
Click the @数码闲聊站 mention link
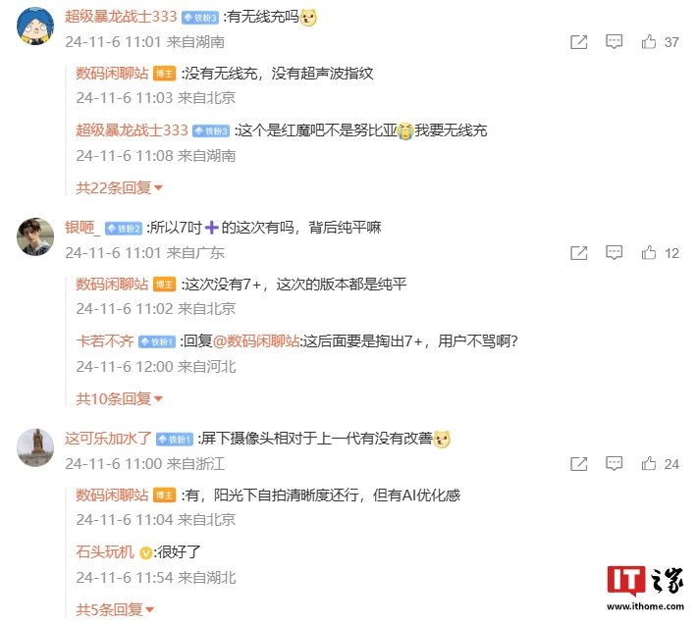[256, 341]
